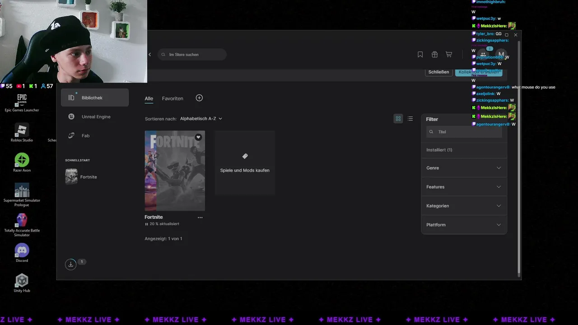Focus the Titel filter input
Screen dimensions: 578x325
[x=464, y=132]
